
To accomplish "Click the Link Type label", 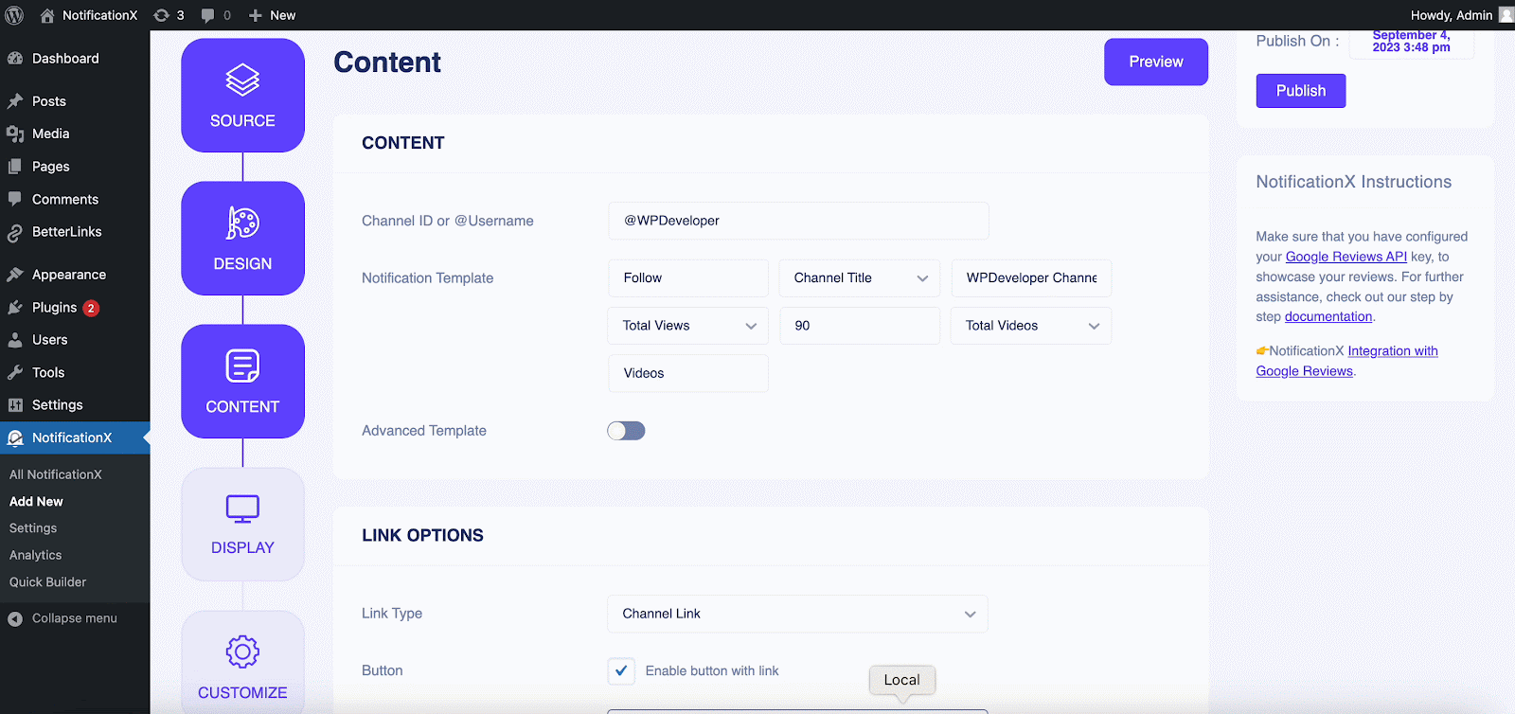I will click(392, 614).
